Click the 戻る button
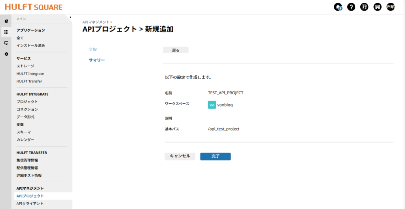405x209 pixels. point(176,50)
